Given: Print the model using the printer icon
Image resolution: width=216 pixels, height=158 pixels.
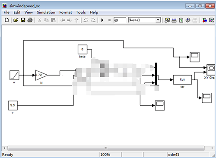Looking at the screenshot, I should [x=30, y=20].
